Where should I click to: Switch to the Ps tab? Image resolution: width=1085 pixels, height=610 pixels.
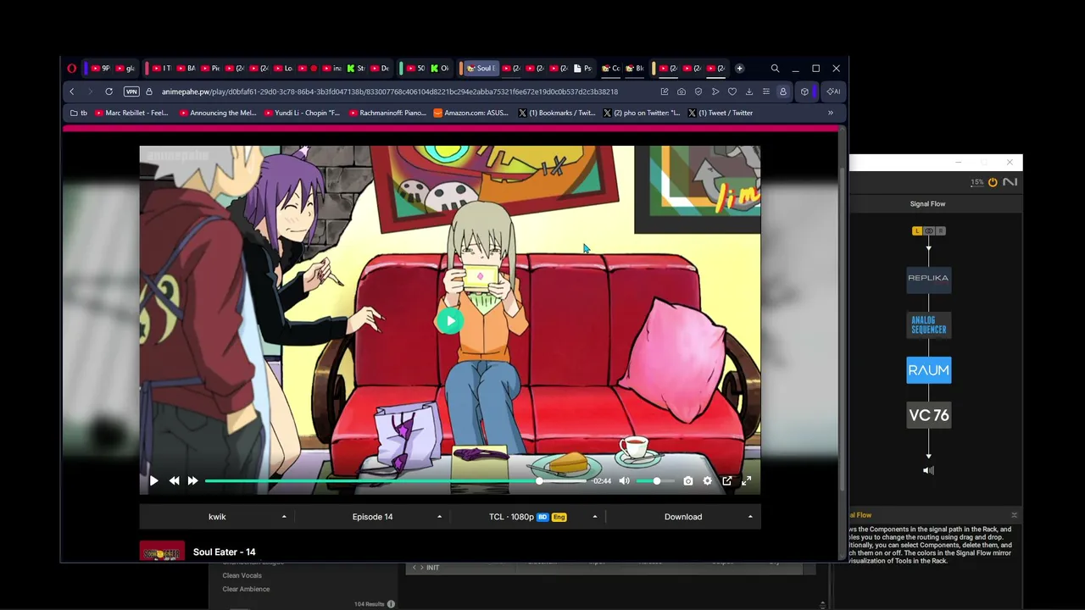(582, 69)
